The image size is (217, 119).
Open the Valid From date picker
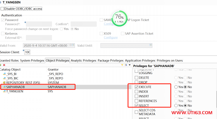pyautogui.click(x=73, y=45)
